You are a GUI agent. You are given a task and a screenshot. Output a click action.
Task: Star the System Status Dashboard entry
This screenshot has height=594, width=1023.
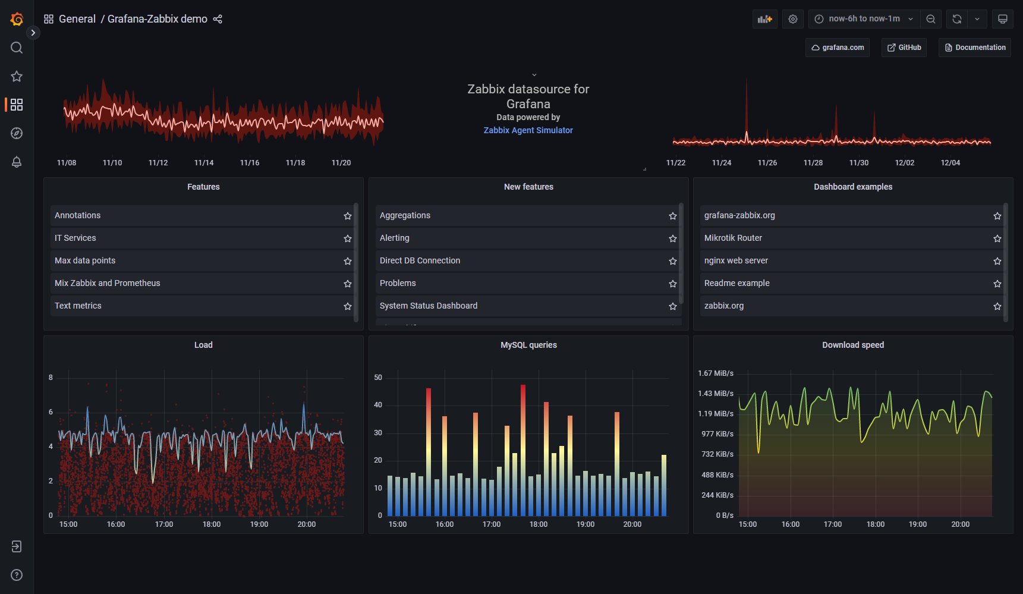673,306
